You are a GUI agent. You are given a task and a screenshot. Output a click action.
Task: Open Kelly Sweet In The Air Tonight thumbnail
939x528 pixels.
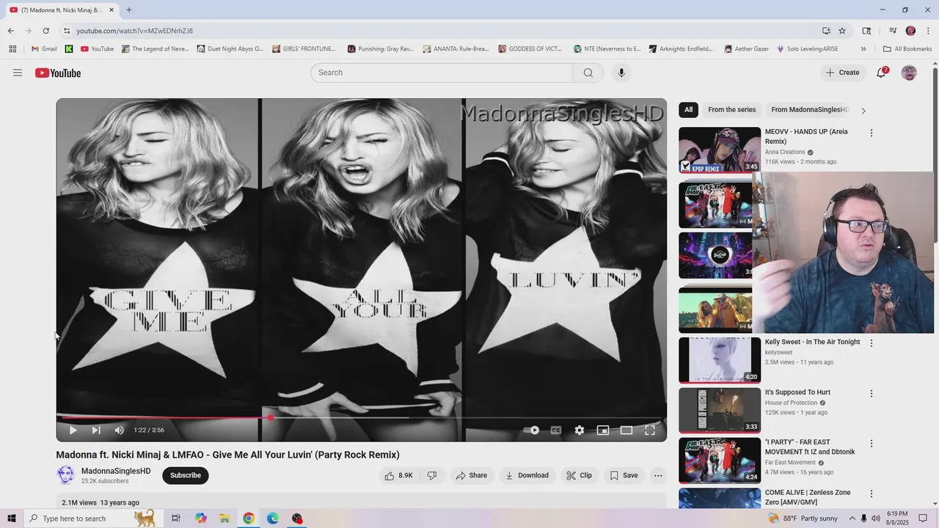coord(720,360)
